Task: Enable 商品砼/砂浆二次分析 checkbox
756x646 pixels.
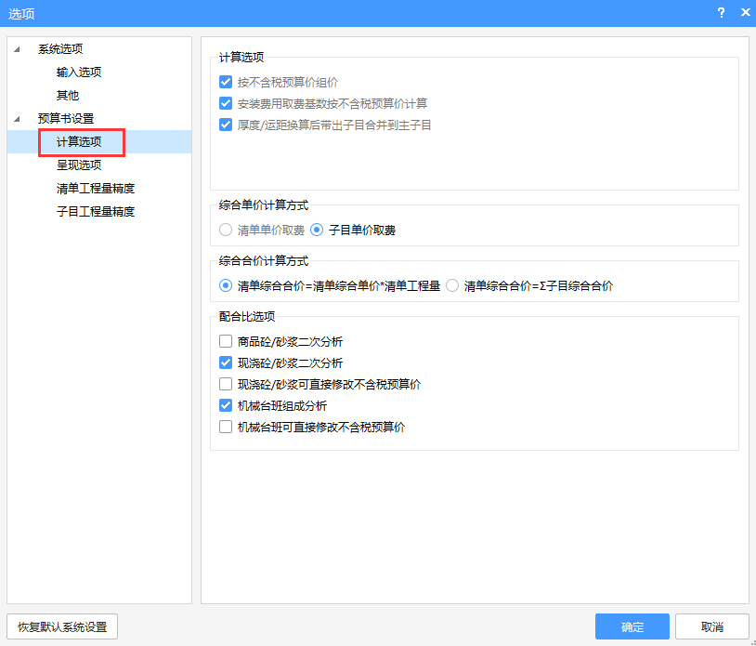Action: 226,342
